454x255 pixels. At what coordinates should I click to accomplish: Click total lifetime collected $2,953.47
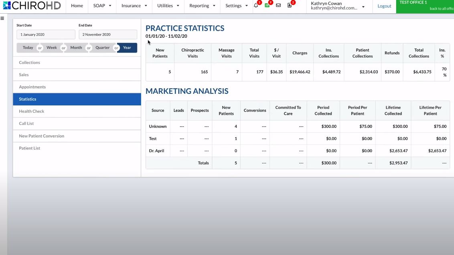(x=398, y=163)
